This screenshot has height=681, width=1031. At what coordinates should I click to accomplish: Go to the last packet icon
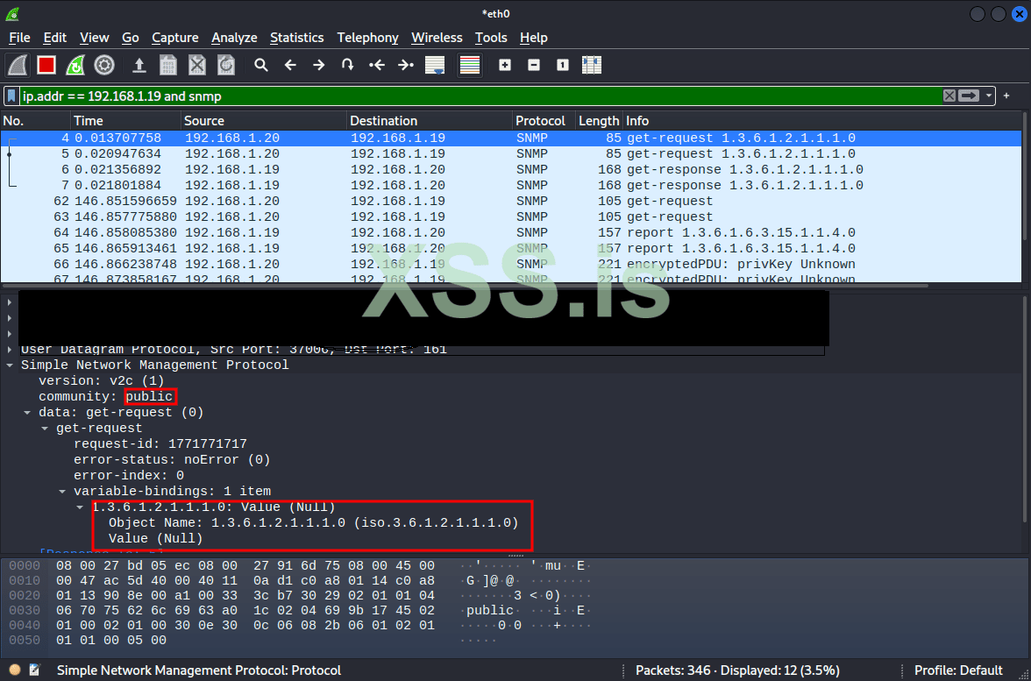[407, 65]
